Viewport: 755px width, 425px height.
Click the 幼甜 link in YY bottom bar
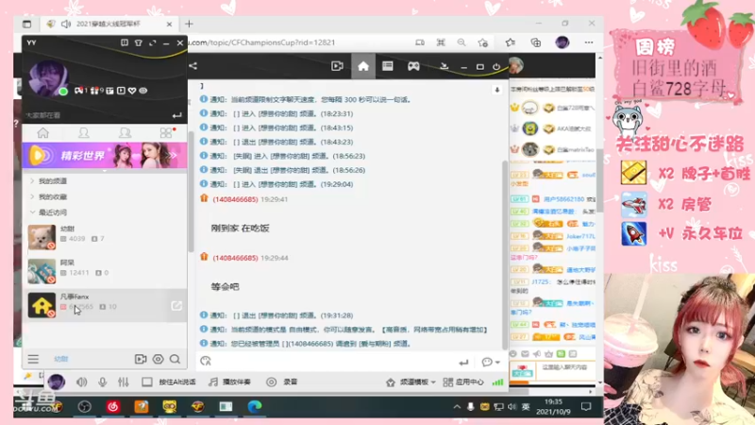pyautogui.click(x=61, y=359)
